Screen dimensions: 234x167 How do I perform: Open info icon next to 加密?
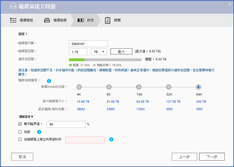pos(39,131)
